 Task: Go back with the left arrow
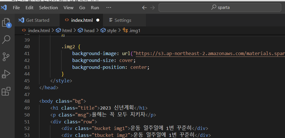coord(144,8)
